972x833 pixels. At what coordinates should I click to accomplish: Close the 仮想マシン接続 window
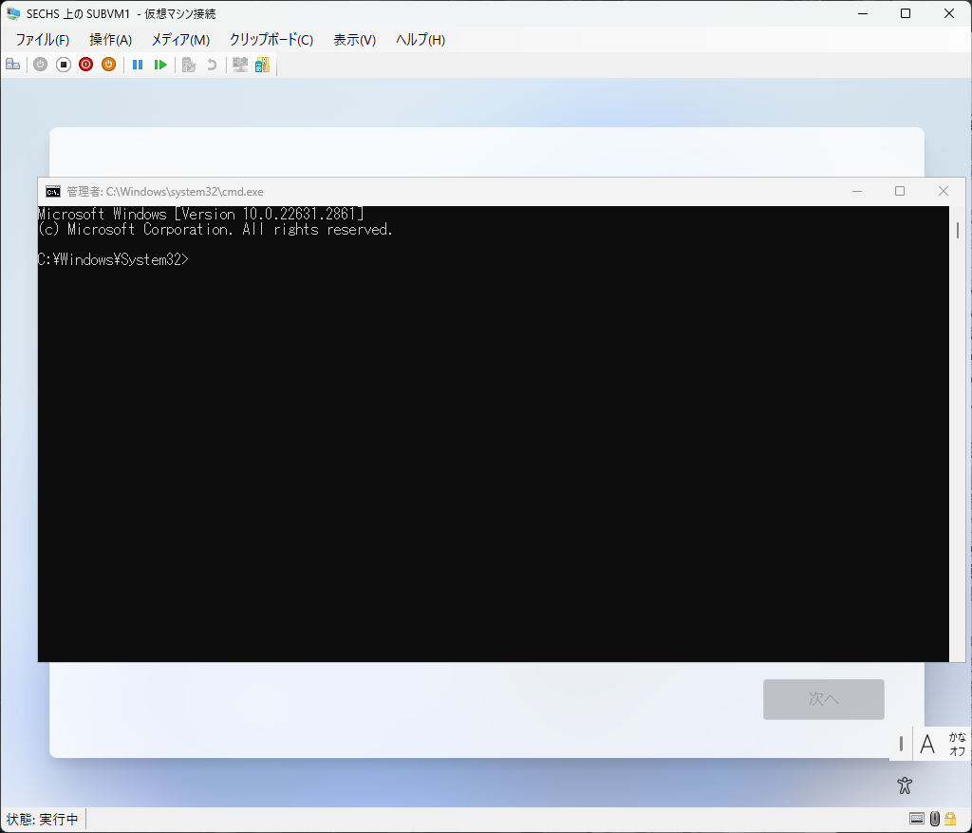(x=949, y=13)
